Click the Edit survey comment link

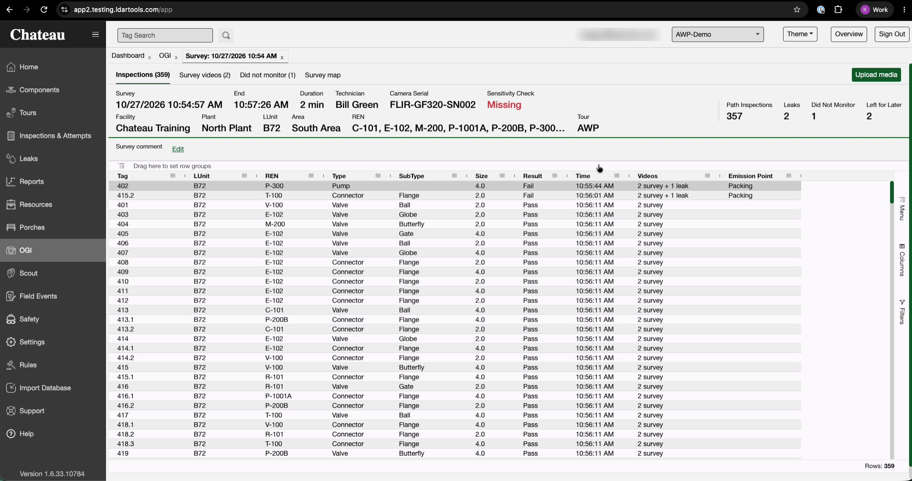pyautogui.click(x=178, y=149)
